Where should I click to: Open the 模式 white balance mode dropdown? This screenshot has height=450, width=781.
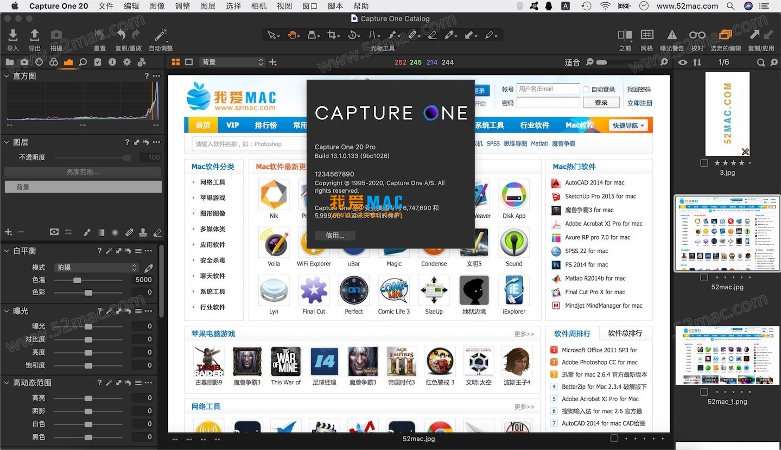coord(97,268)
